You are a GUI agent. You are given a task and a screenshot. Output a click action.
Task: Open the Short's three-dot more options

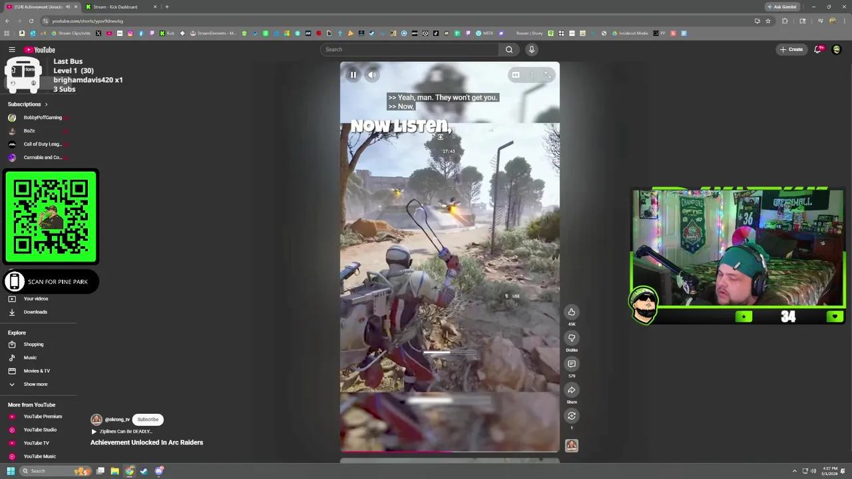tap(531, 75)
